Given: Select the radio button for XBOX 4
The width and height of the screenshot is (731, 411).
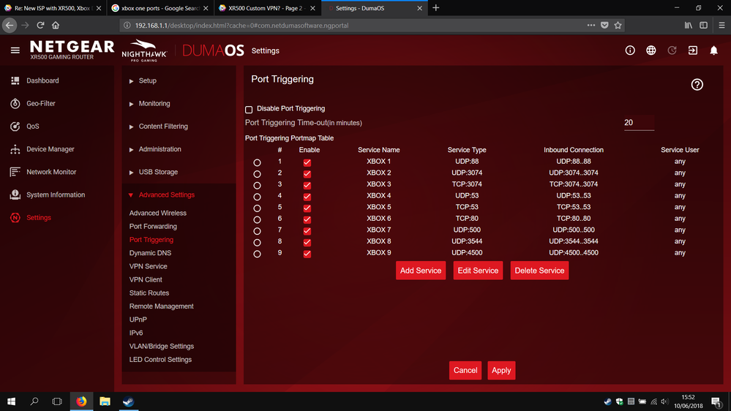Looking at the screenshot, I should (257, 197).
